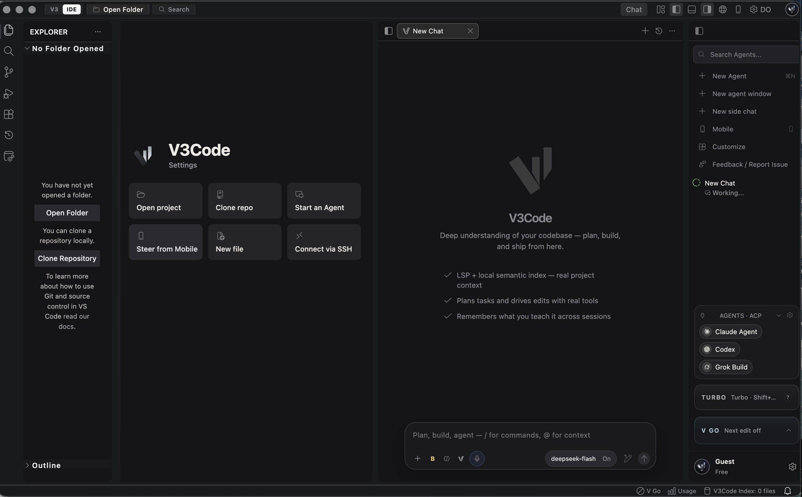The height and width of the screenshot is (497, 802).
Task: Click the code brackets icon in chat input
Action: [447, 459]
